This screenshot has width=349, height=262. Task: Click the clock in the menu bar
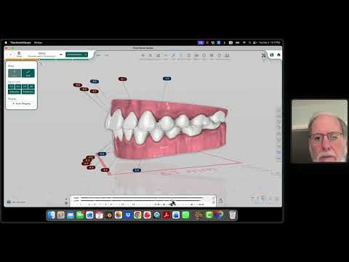tap(270, 43)
